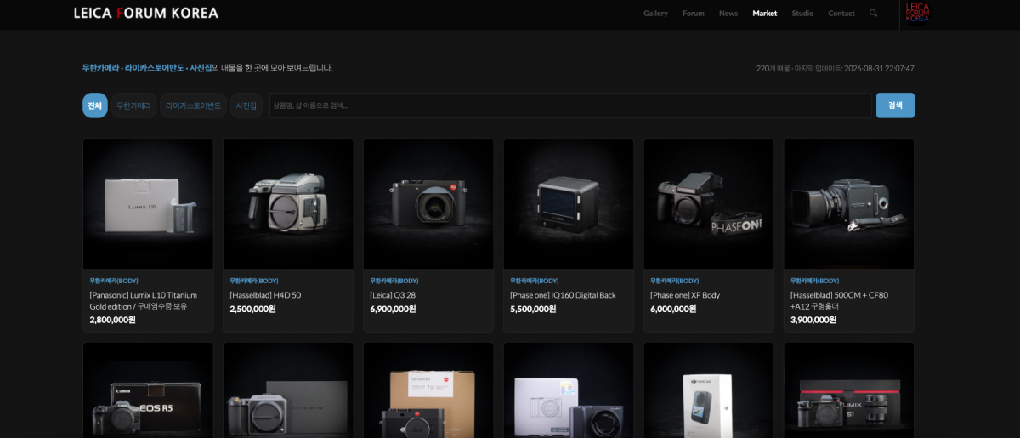Screen dimensions: 1020x438
Task: Click the small red Leica Forum Korea logo
Action: click(x=917, y=12)
